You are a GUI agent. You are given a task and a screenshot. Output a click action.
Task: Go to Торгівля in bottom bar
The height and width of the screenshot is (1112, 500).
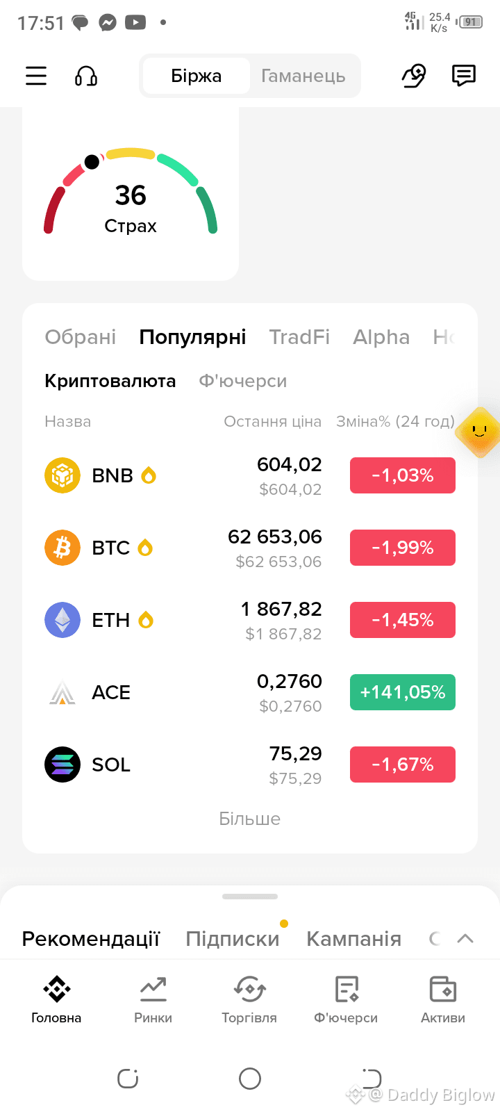(249, 1000)
